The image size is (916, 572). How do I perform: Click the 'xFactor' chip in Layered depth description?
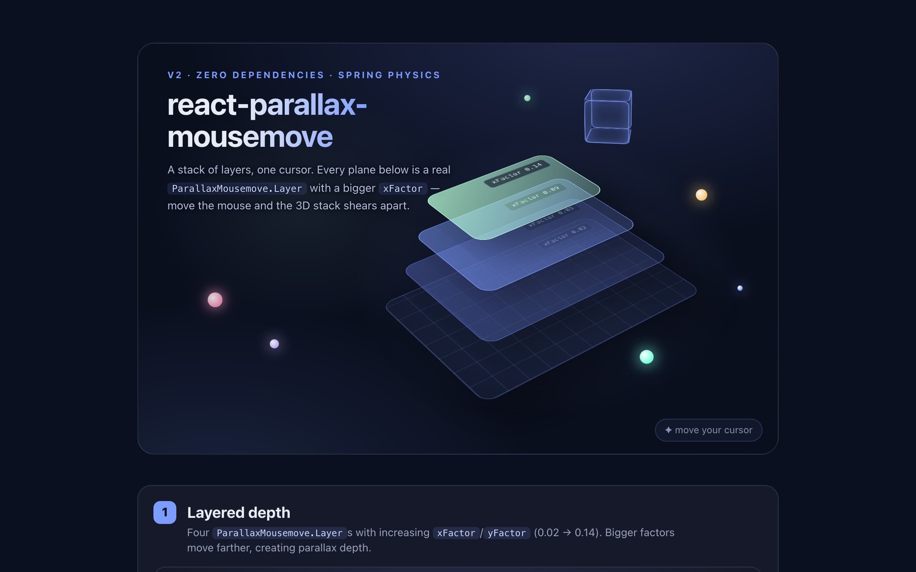pyautogui.click(x=456, y=533)
